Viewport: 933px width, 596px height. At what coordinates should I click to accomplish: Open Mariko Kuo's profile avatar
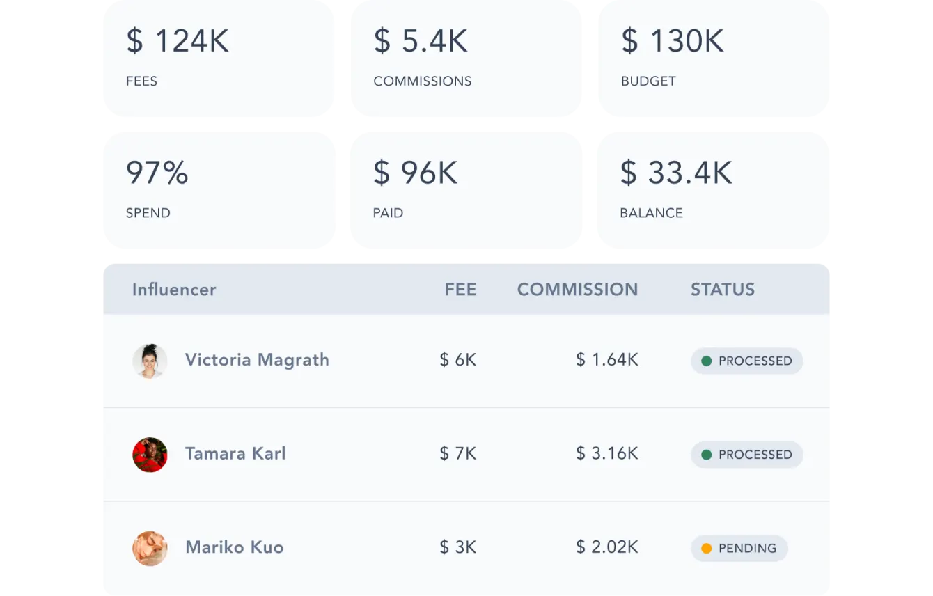pyautogui.click(x=150, y=548)
